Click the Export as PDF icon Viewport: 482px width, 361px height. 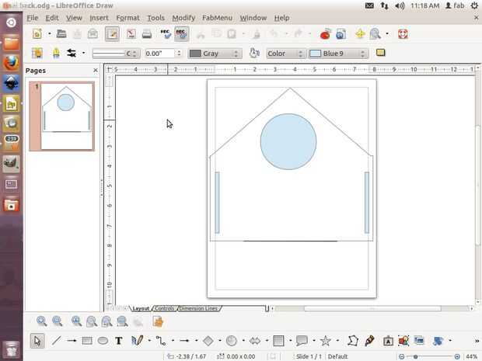pos(131,34)
